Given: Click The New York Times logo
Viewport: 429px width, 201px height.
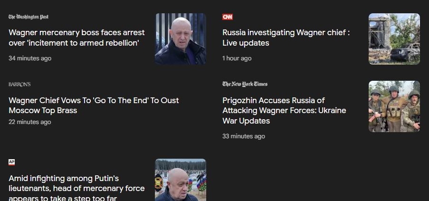Looking at the screenshot, I should click(x=245, y=84).
